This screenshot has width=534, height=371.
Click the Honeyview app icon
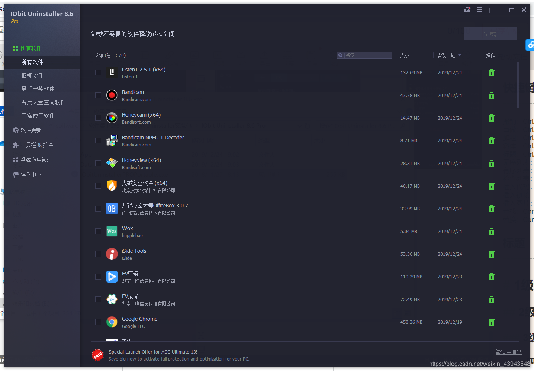(112, 163)
